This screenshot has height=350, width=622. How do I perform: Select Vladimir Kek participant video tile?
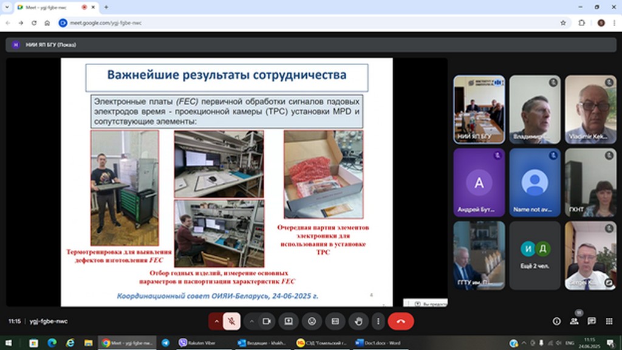tap(590, 109)
